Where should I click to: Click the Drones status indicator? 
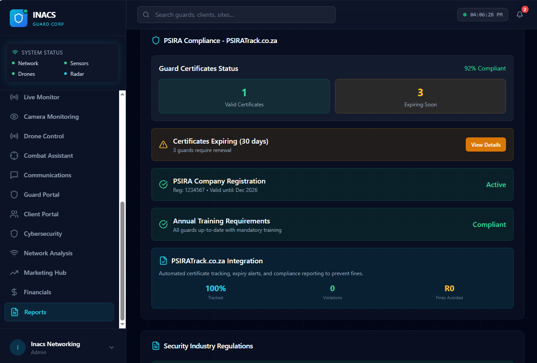23,74
